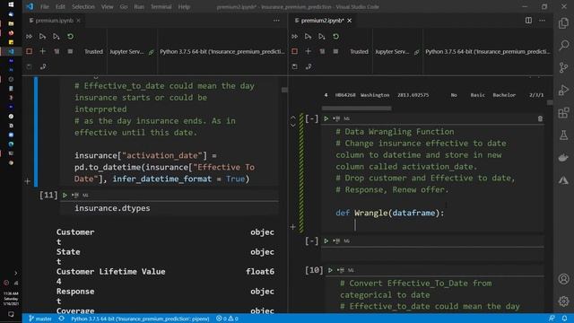
Task: Switch to the premium.ipynb tab
Action: (54, 21)
